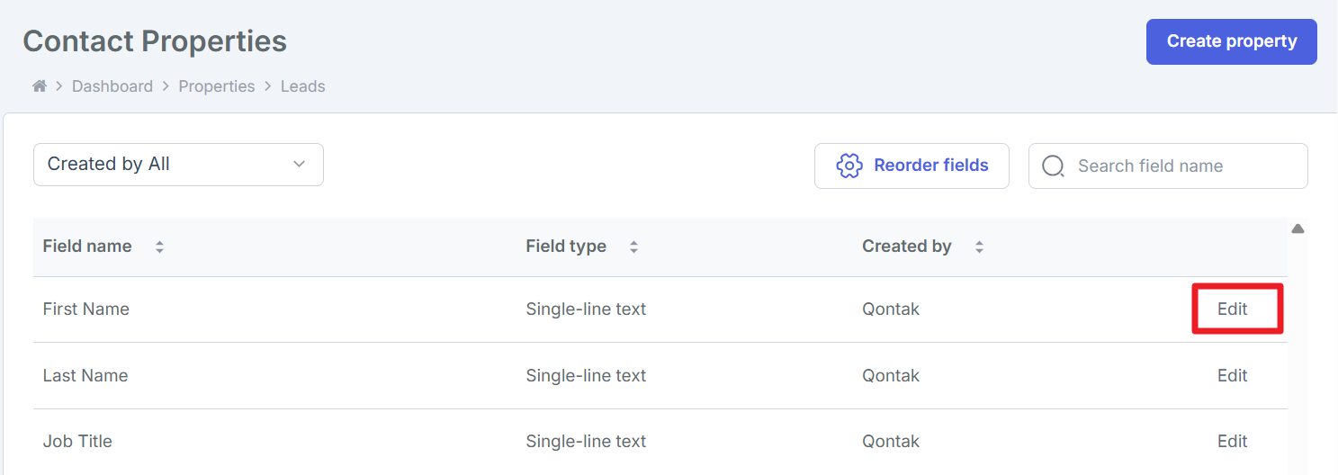Open Properties breadcrumb link
Screen dimensions: 1338x475
(217, 86)
